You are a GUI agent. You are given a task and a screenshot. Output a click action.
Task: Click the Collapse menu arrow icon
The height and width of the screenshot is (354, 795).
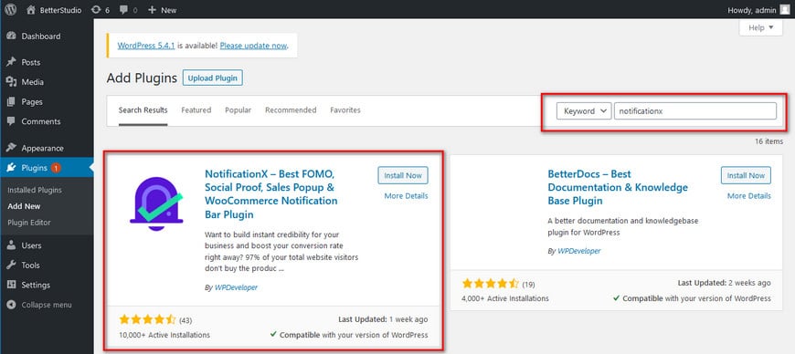pyautogui.click(x=11, y=305)
